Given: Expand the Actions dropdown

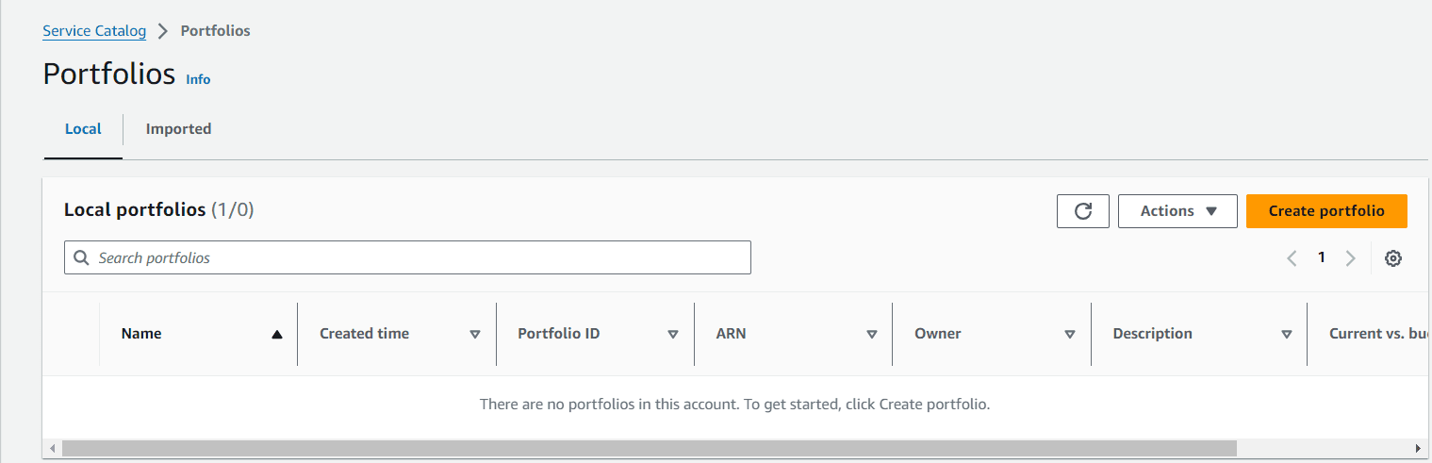Looking at the screenshot, I should point(1177,211).
